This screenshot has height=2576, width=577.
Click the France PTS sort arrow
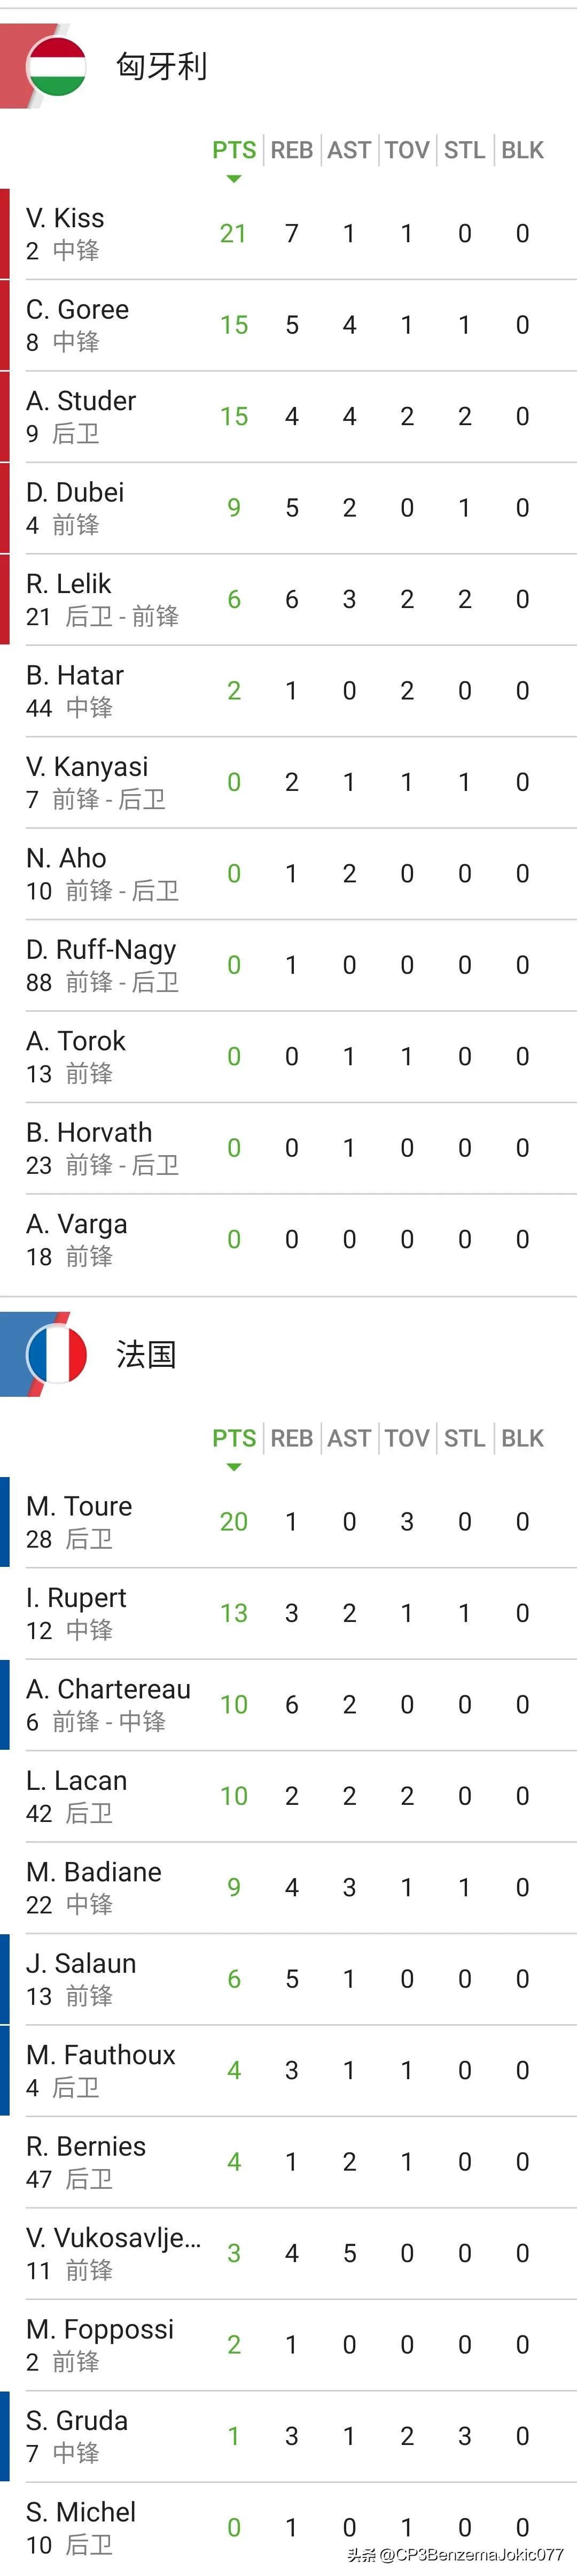(233, 1467)
